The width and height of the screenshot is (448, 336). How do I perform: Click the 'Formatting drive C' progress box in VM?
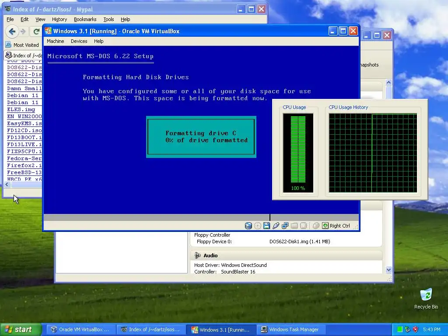pos(201,137)
